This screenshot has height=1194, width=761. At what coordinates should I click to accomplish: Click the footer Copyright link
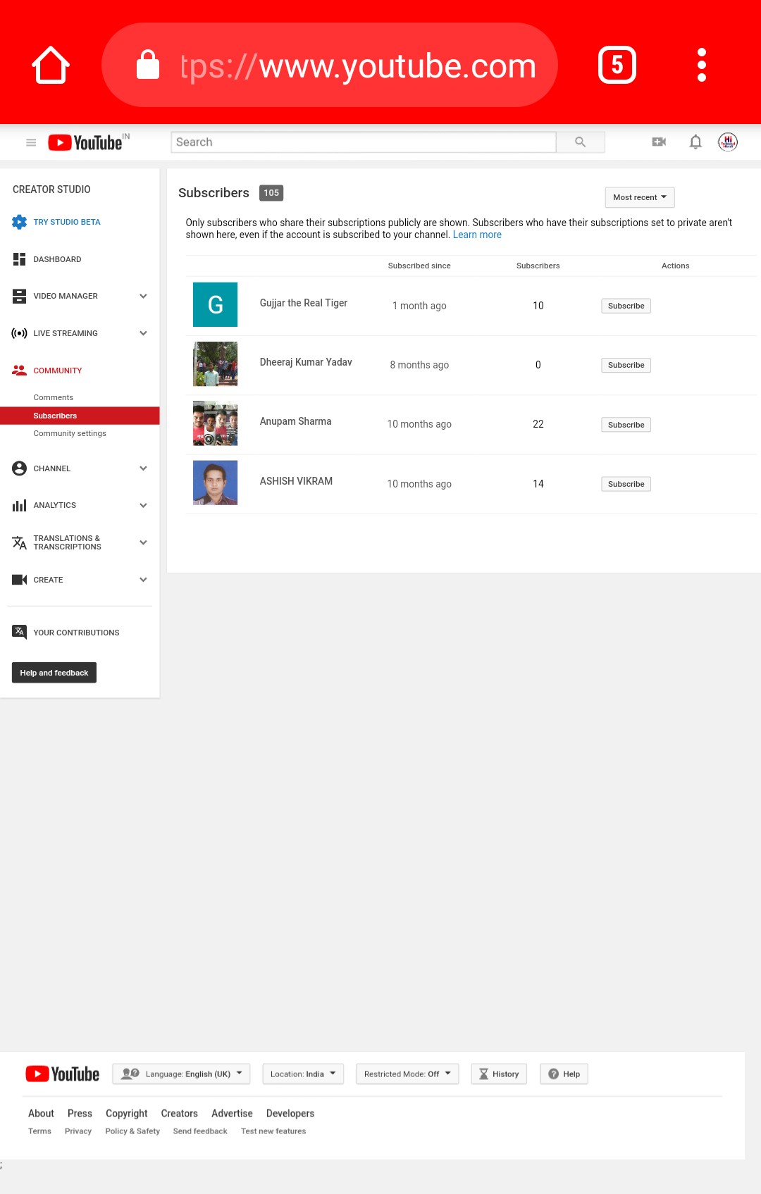pyautogui.click(x=127, y=1114)
